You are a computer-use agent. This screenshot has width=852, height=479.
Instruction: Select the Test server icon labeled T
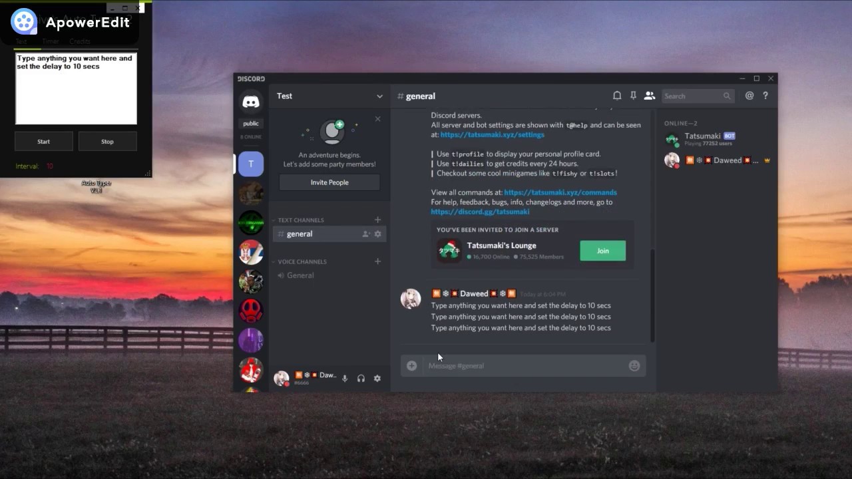click(x=251, y=164)
